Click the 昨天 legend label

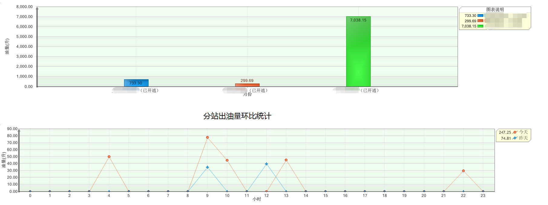(523, 138)
